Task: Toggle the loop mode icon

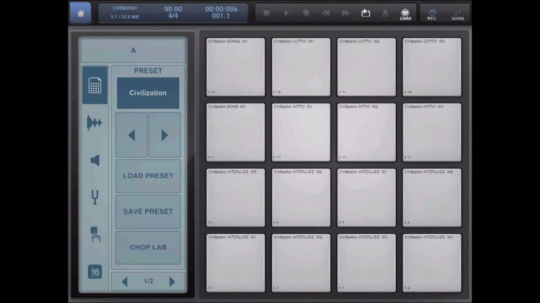Action: tap(365, 13)
